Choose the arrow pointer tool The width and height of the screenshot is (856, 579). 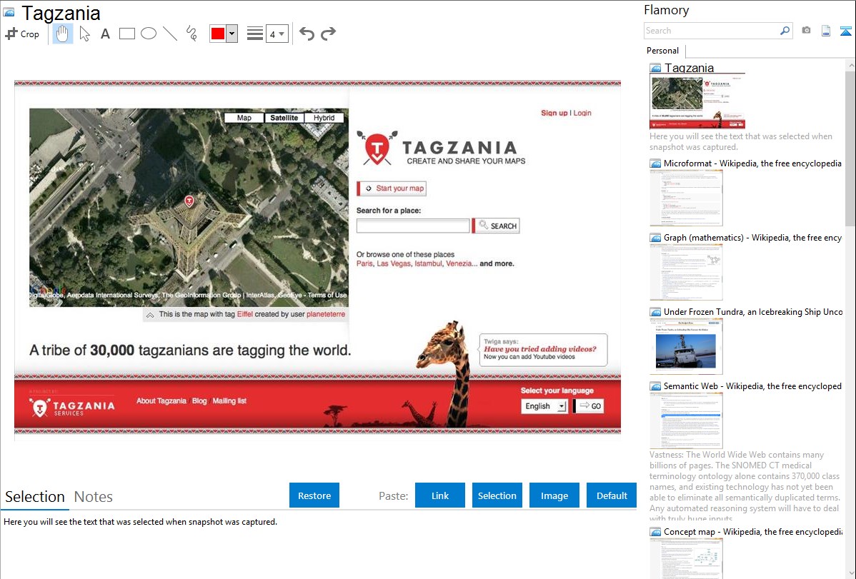84,34
